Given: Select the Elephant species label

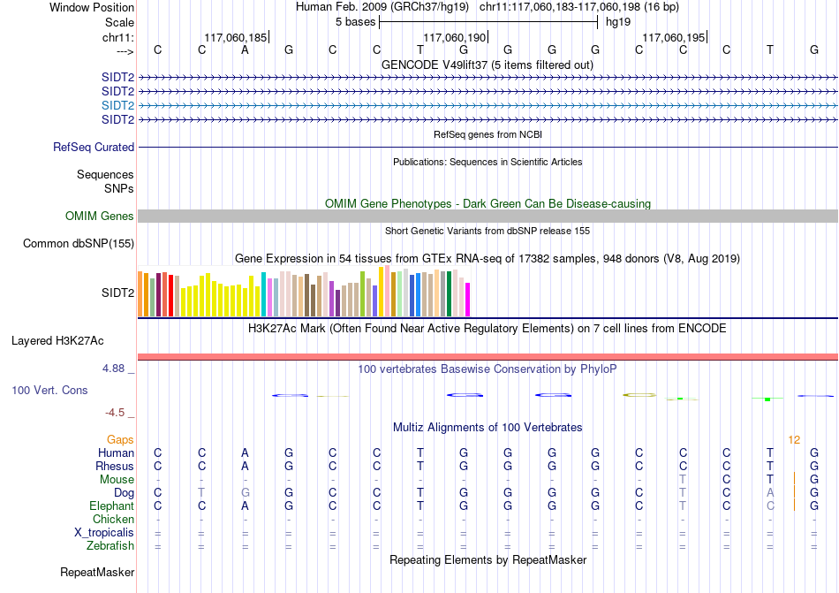Looking at the screenshot, I should point(111,506).
